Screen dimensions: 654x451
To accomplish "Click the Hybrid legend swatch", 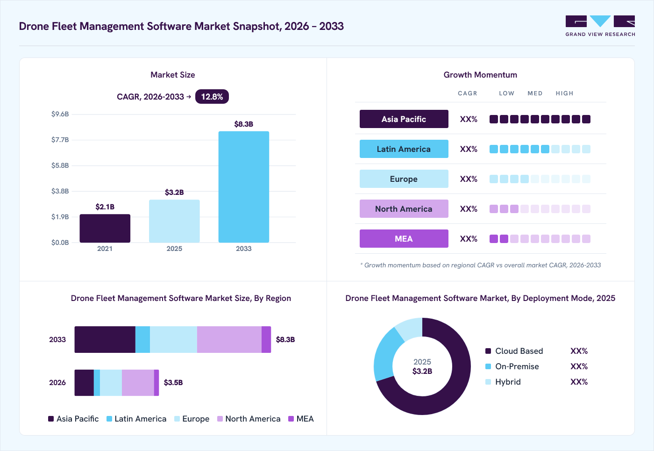I will click(x=488, y=382).
